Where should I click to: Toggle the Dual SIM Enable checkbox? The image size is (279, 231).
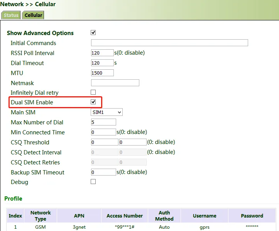(93, 102)
